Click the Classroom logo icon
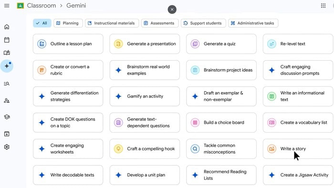334x188 pixels. (x=20, y=6)
